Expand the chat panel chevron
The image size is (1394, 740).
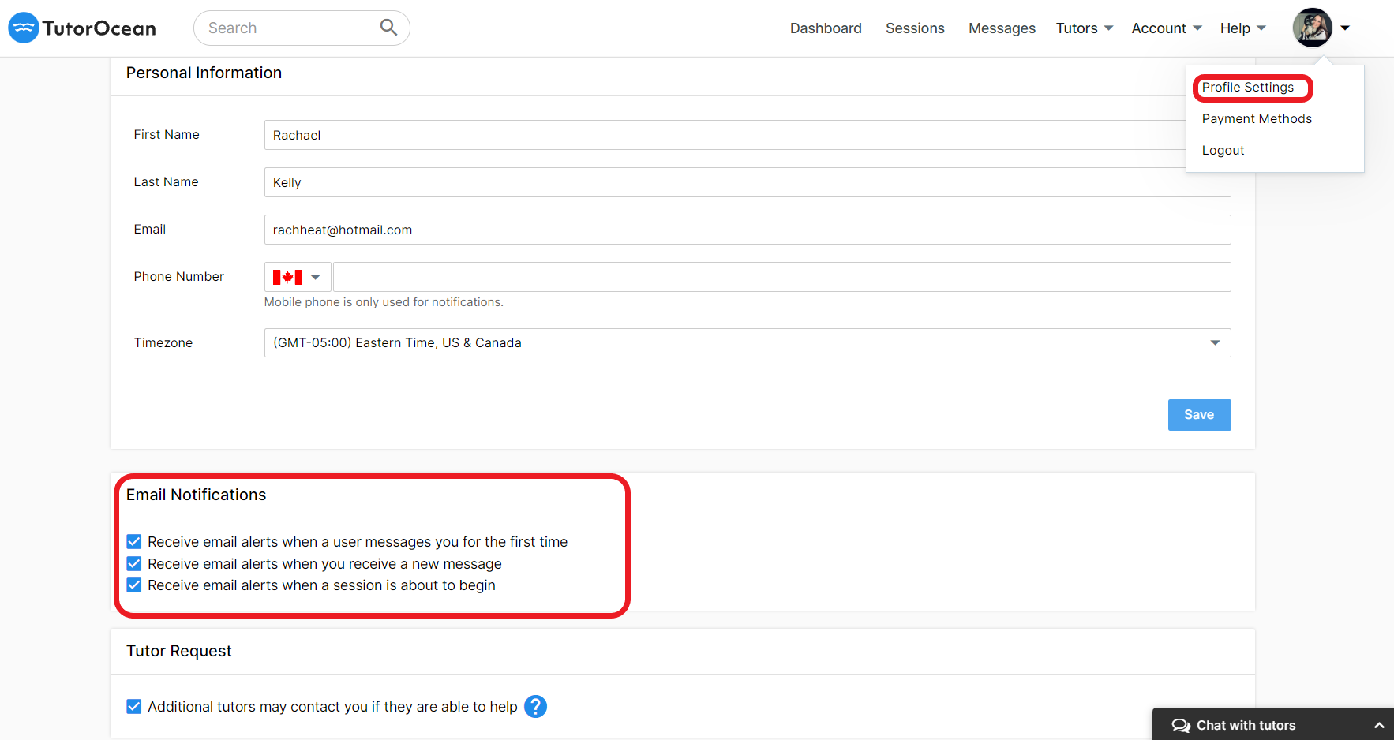pyautogui.click(x=1379, y=726)
